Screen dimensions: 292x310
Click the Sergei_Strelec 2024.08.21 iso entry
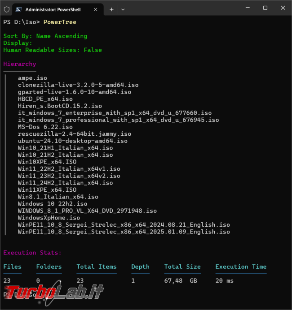[124, 225]
